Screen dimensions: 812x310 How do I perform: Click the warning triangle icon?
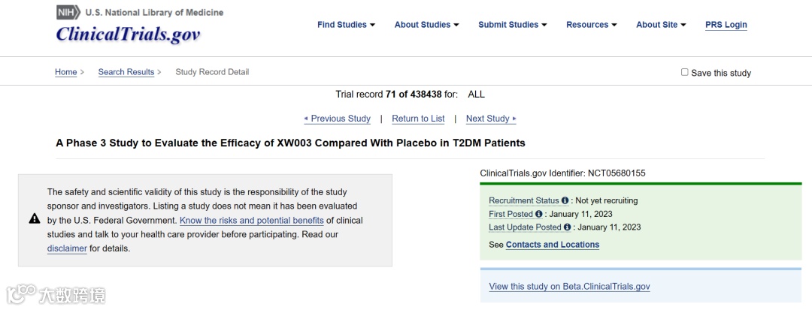click(x=35, y=218)
